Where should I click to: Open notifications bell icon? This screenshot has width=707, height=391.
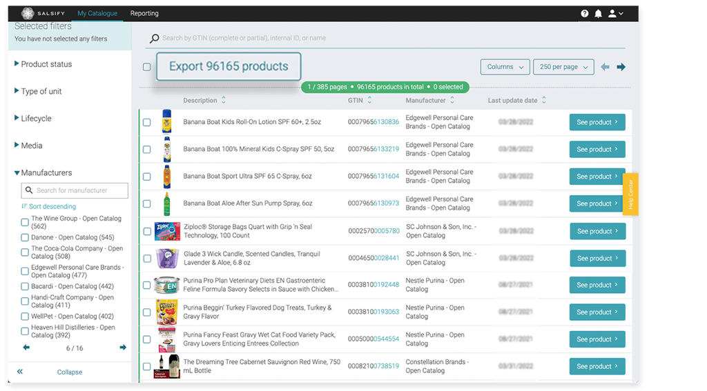598,14
